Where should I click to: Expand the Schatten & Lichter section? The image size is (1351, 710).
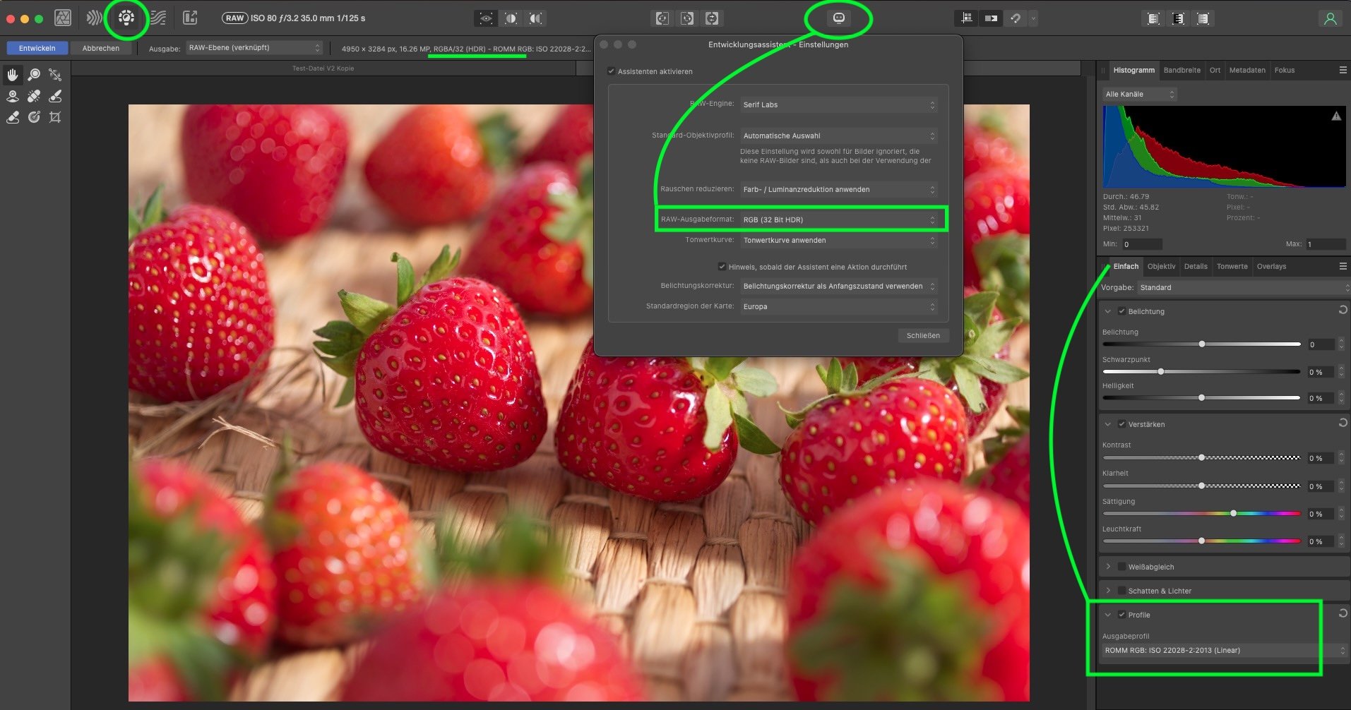click(1108, 591)
